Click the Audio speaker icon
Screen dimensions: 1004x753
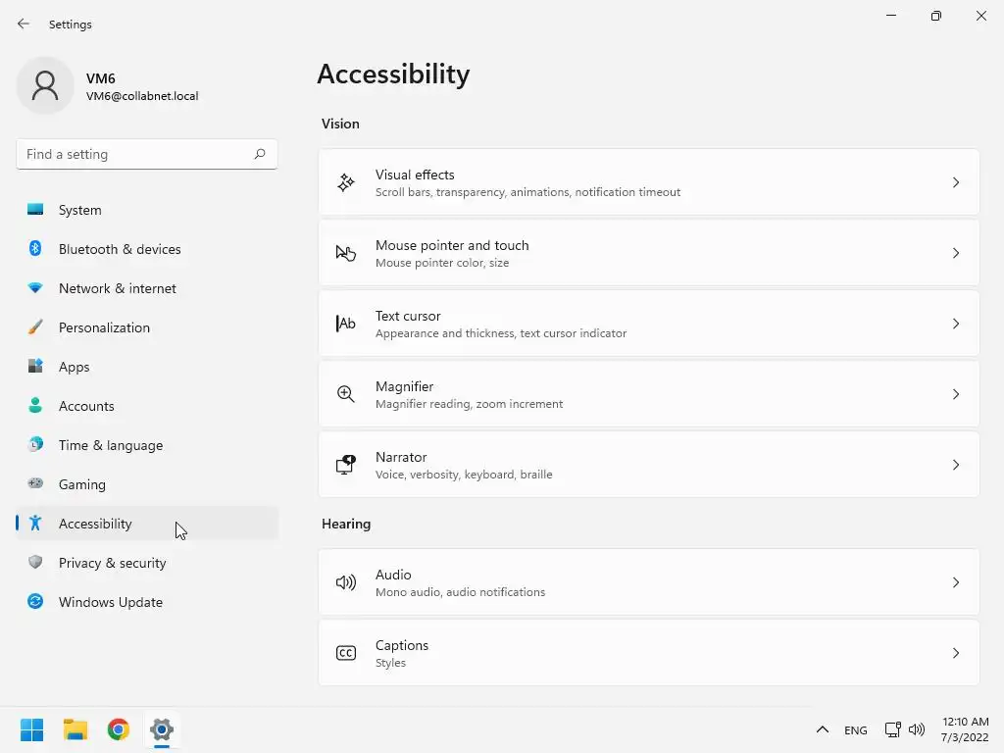(346, 582)
